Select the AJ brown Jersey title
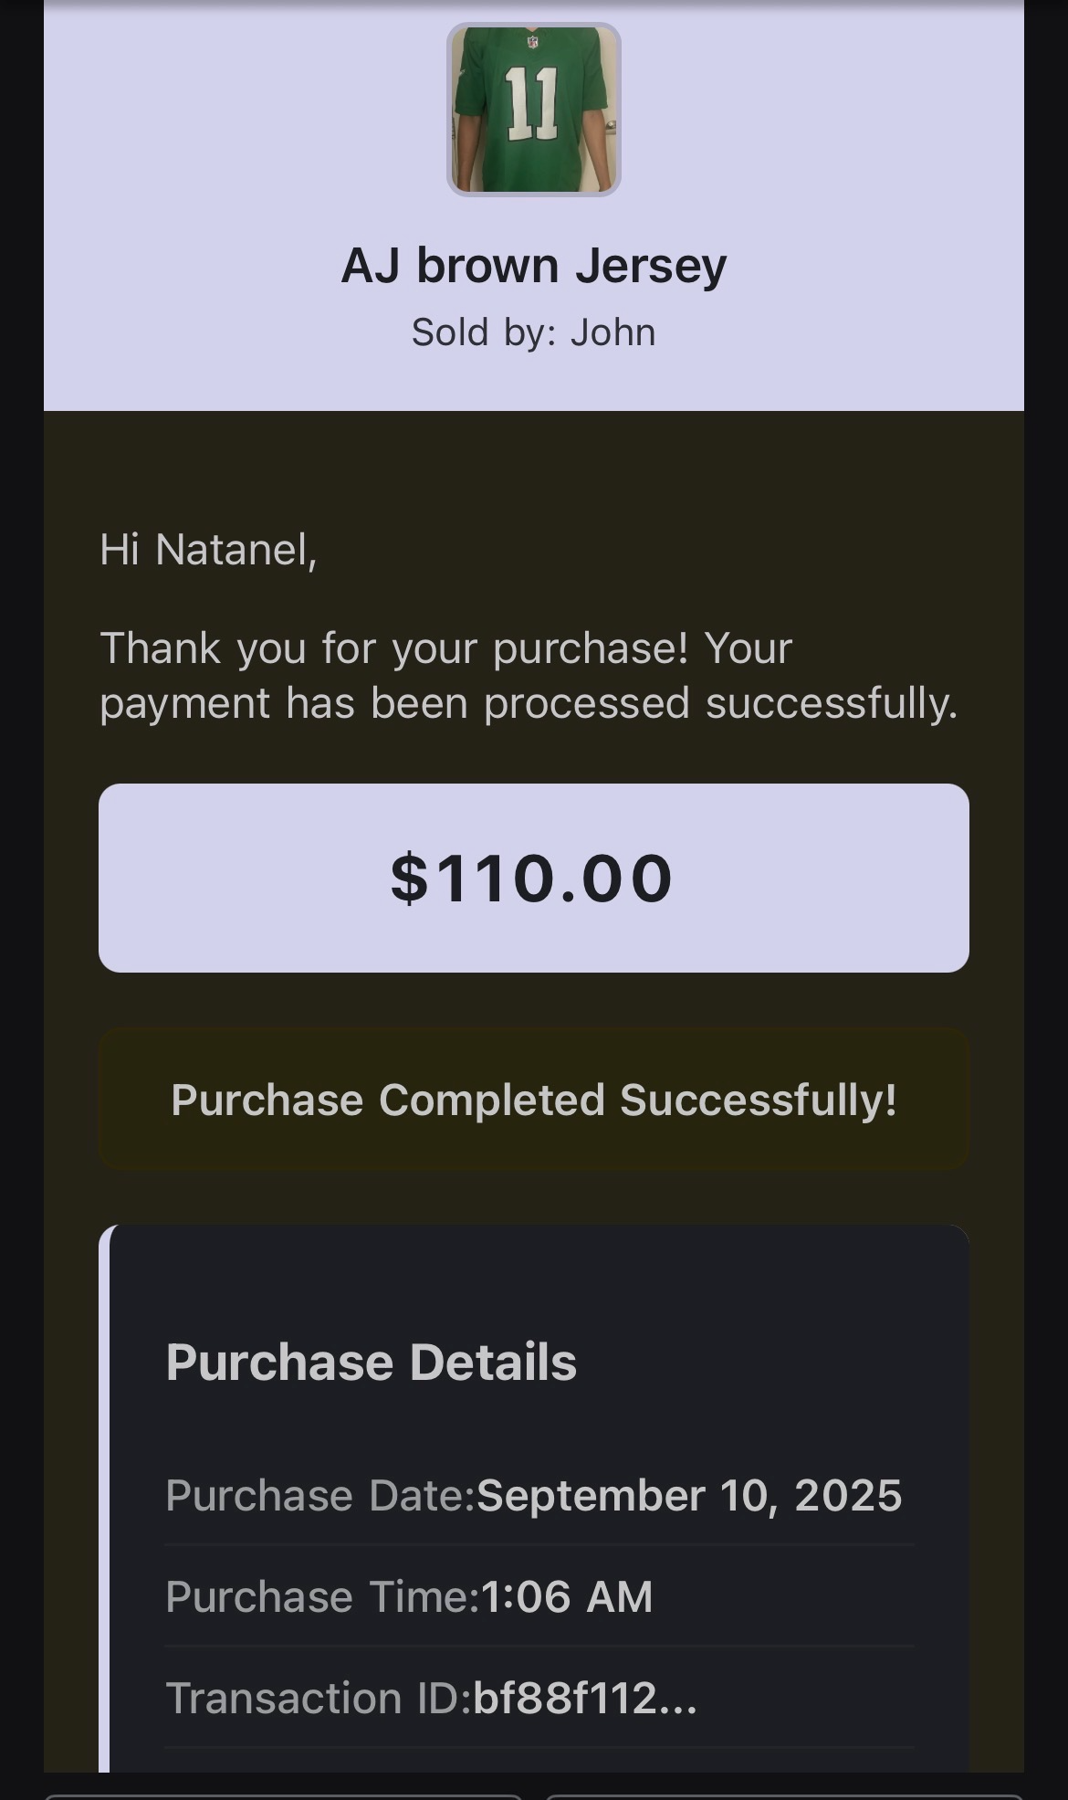The image size is (1068, 1800). (534, 266)
